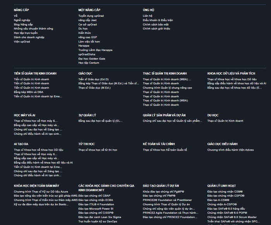Open Khóa đào tạo chứng chỉ PgMP®

(163, 191)
